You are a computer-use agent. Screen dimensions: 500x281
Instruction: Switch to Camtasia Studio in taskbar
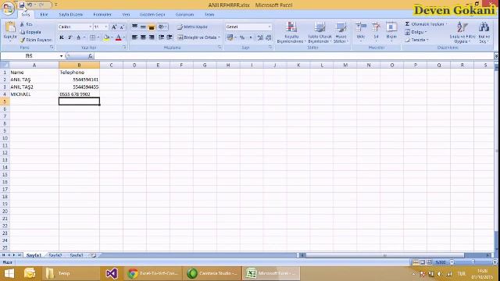click(x=212, y=273)
